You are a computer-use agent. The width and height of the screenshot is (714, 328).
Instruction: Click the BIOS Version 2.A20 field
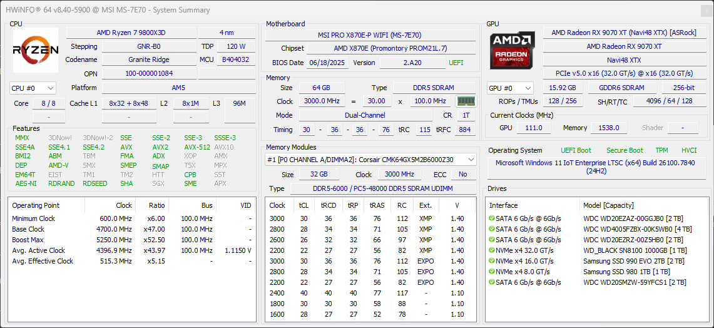412,63
